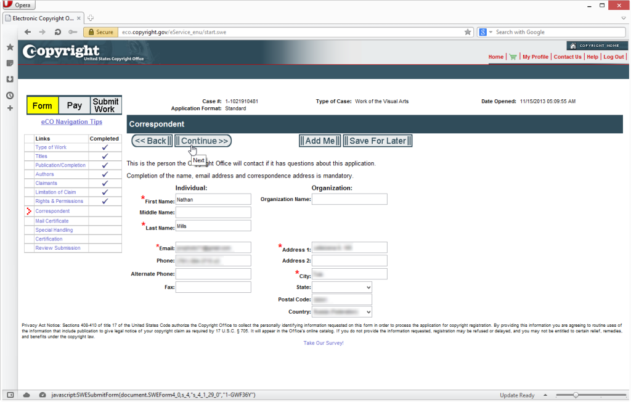The width and height of the screenshot is (631, 402).
Task: Click the Secure lock badge
Action: point(101,32)
